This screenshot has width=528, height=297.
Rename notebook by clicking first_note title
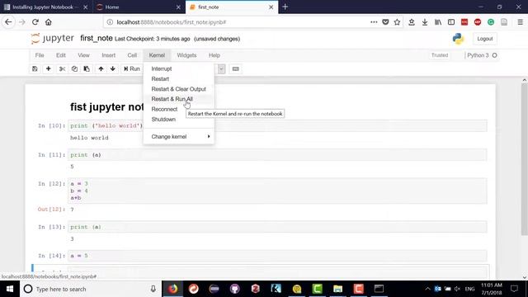pyautogui.click(x=97, y=39)
